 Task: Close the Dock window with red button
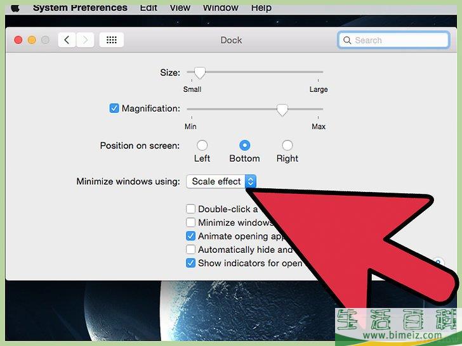(x=18, y=40)
